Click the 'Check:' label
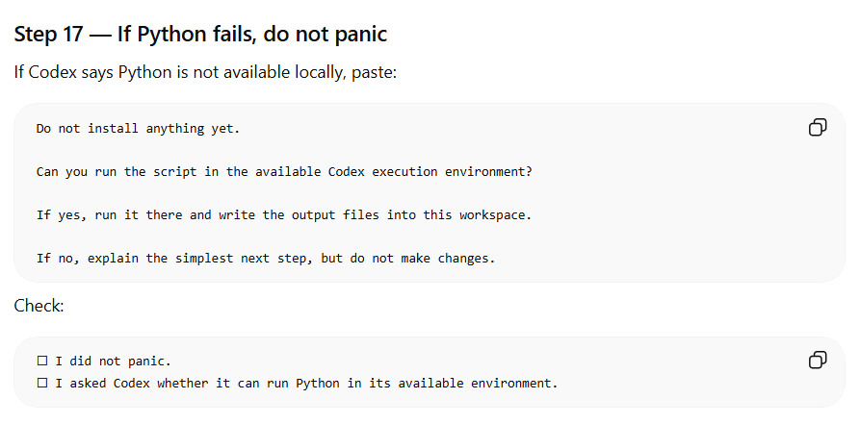 pyautogui.click(x=39, y=306)
